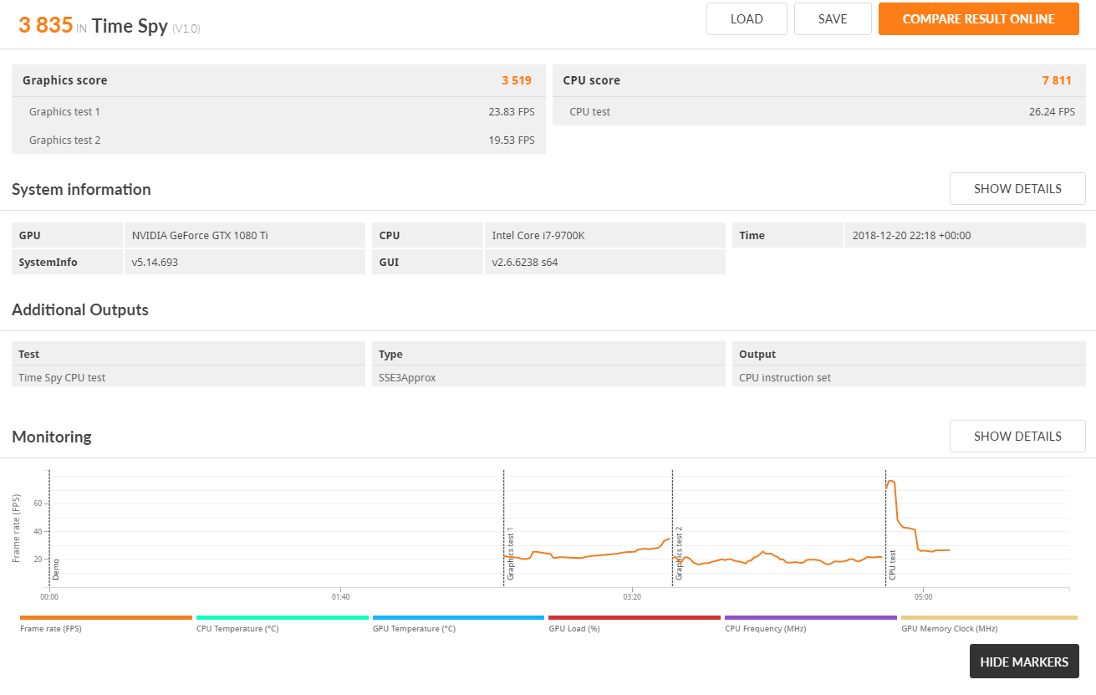Click the graphics score value 3 519
The height and width of the screenshot is (695, 1096).
tap(517, 80)
